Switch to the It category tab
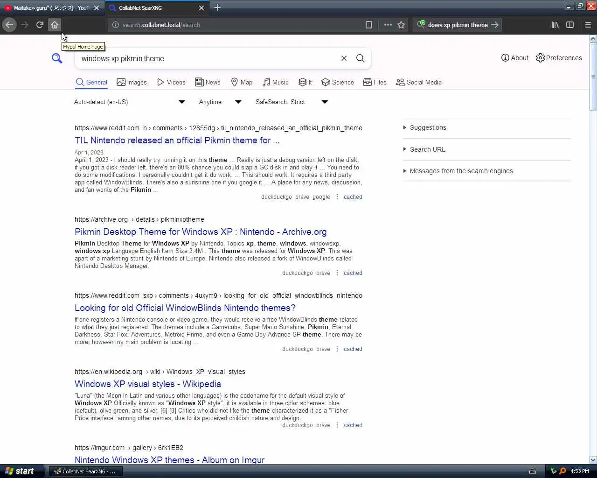The height and width of the screenshot is (478, 597). pyautogui.click(x=305, y=82)
